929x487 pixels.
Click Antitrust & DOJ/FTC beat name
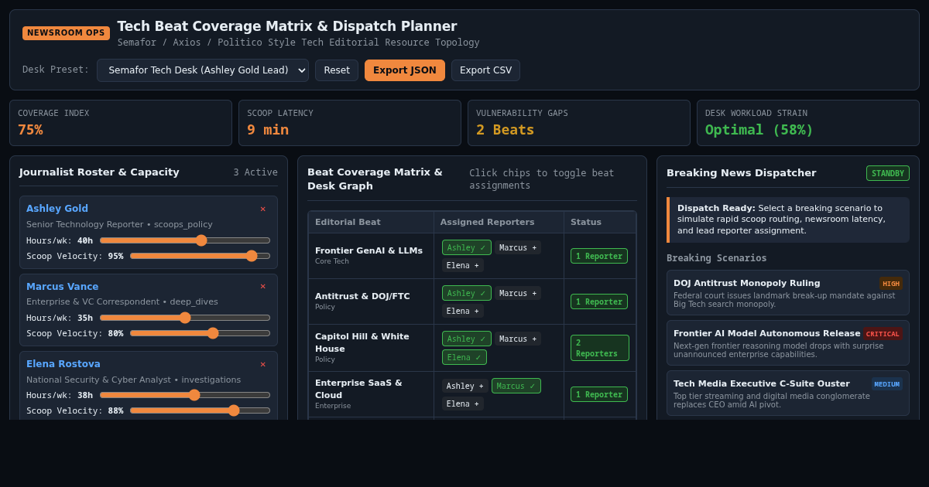362,296
